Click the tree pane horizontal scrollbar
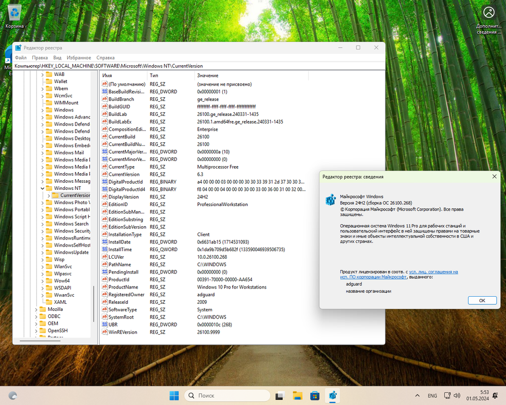Viewport: 506px width, 405px height. pos(39,340)
